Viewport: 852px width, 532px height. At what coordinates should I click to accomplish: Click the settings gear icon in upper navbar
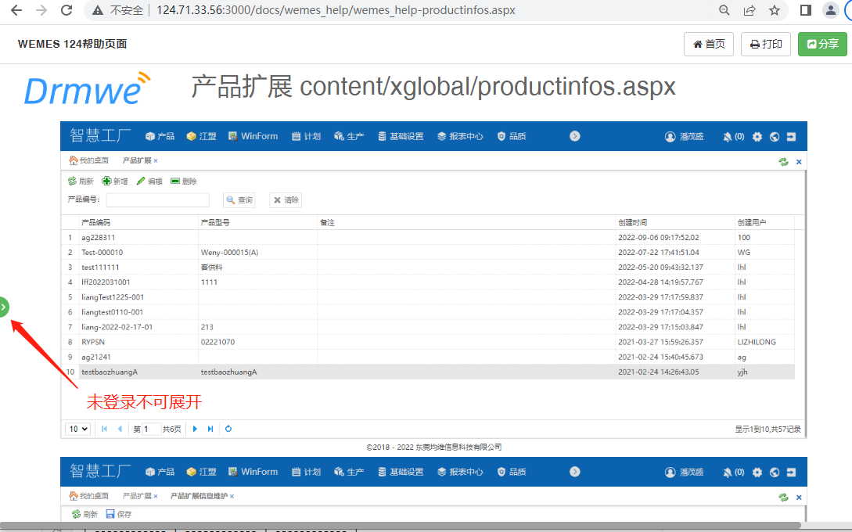point(757,136)
